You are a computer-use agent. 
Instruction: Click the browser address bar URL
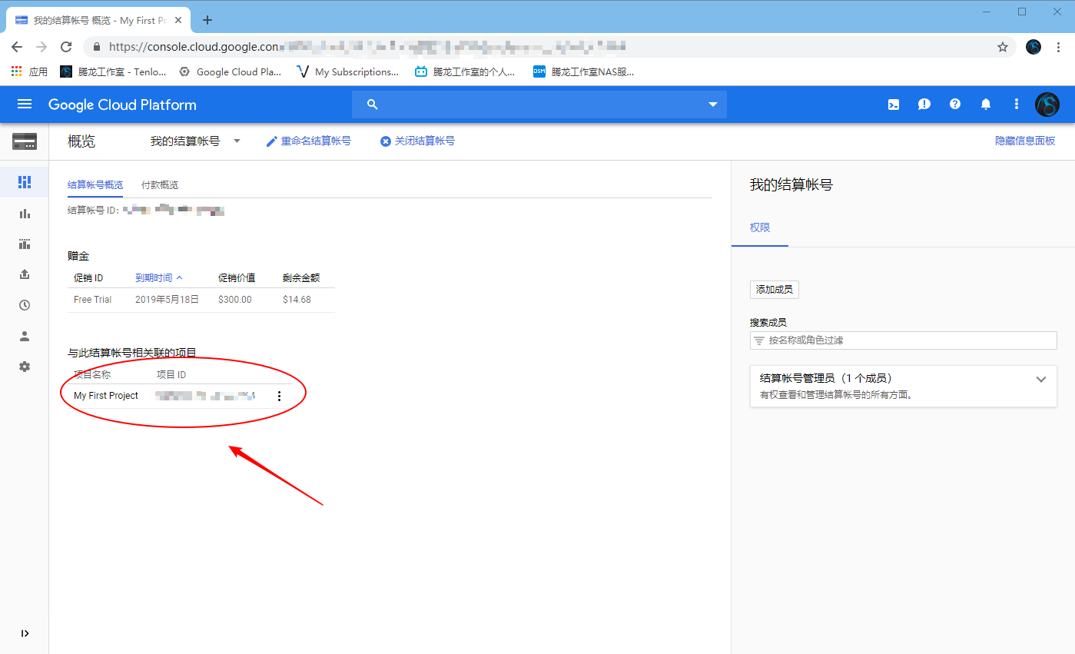pyautogui.click(x=369, y=47)
